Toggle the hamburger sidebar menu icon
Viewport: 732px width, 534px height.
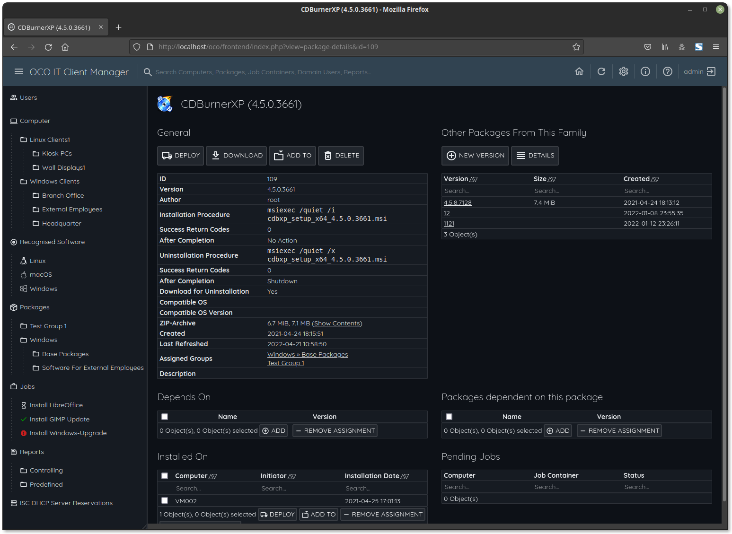[19, 71]
